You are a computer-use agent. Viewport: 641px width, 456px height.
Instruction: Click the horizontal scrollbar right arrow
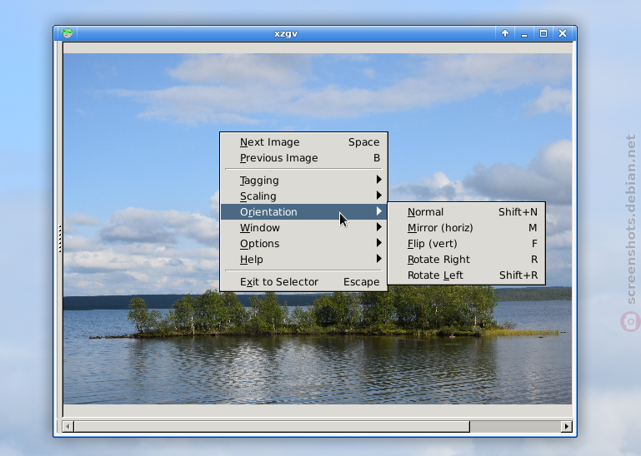tap(566, 427)
